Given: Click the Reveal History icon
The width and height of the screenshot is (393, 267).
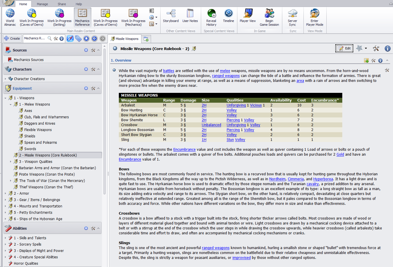Looking at the screenshot, I should (x=211, y=17).
